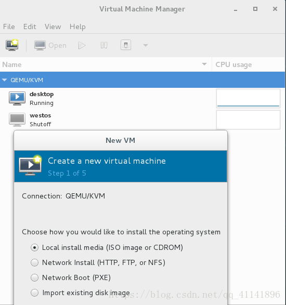The height and width of the screenshot is (305, 286).
Task: Click the Running status under desktop
Action: tap(42, 103)
